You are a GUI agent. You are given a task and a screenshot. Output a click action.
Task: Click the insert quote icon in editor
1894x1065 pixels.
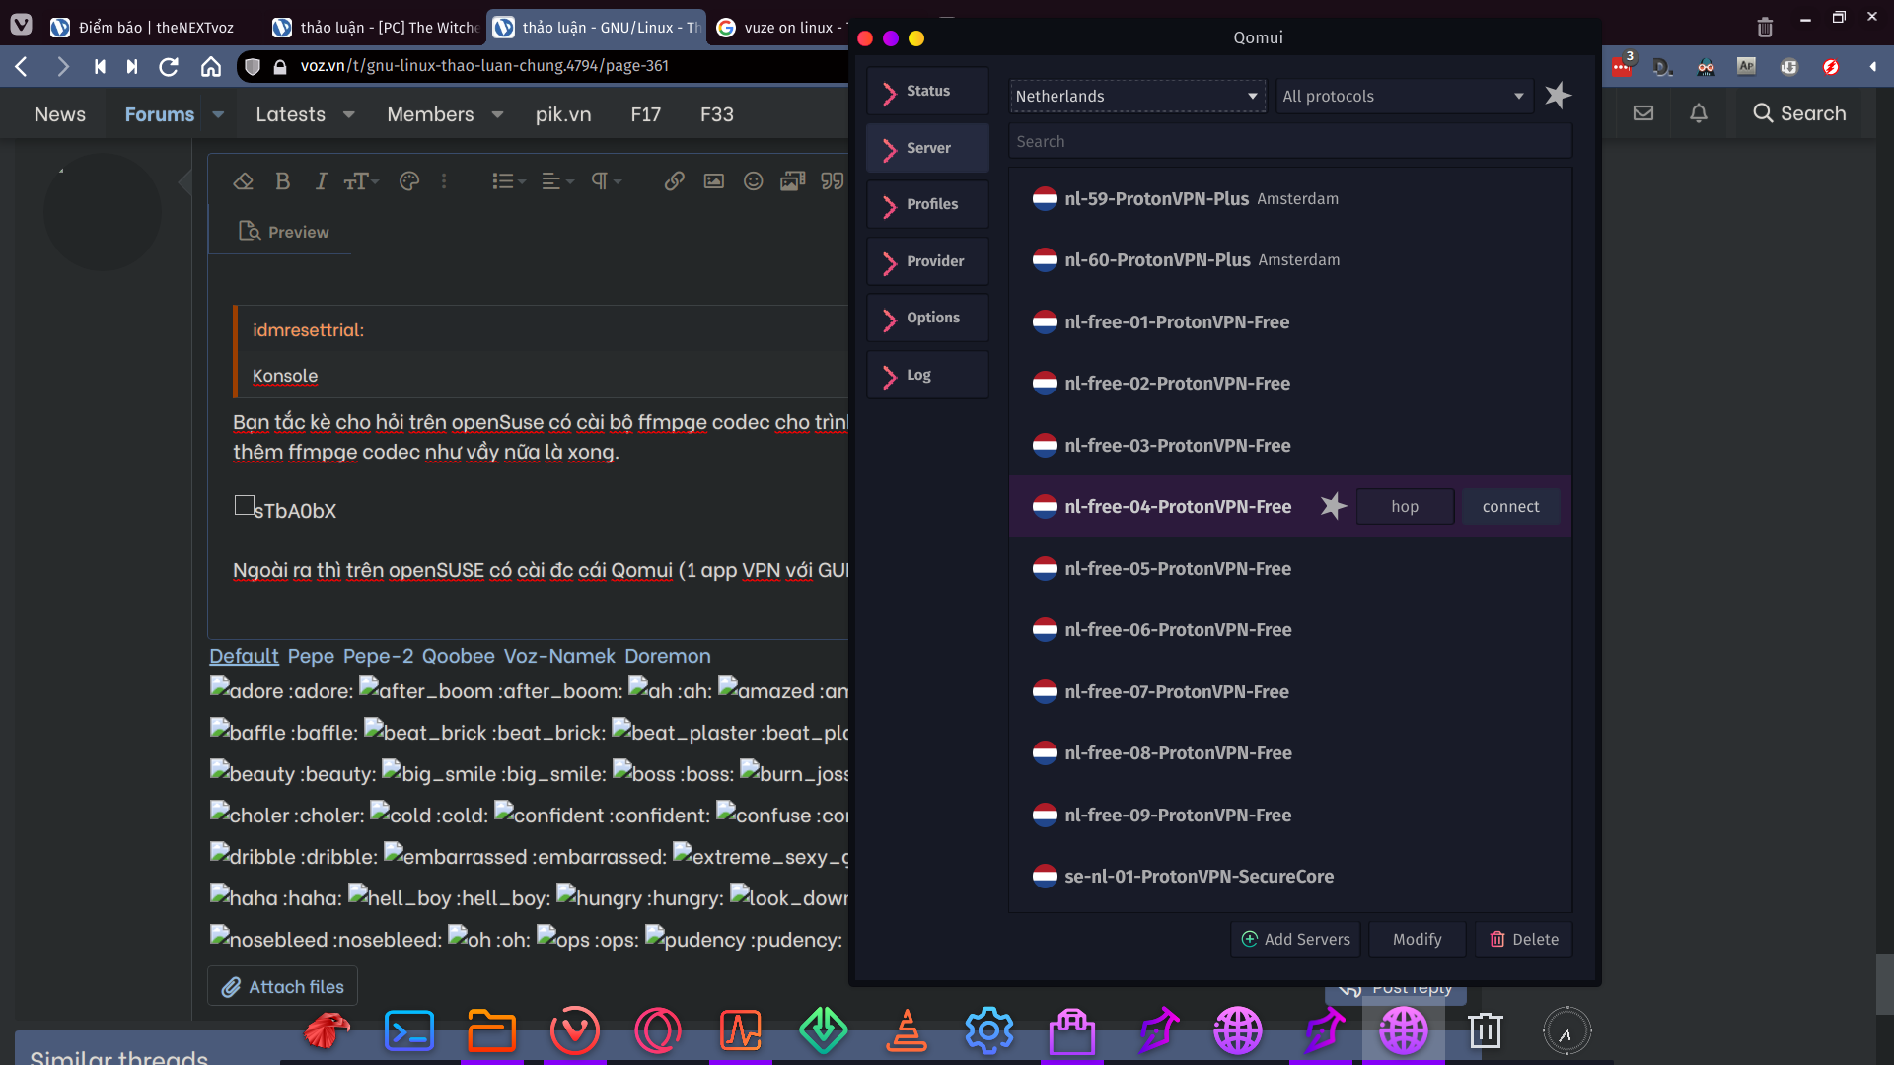click(x=833, y=180)
